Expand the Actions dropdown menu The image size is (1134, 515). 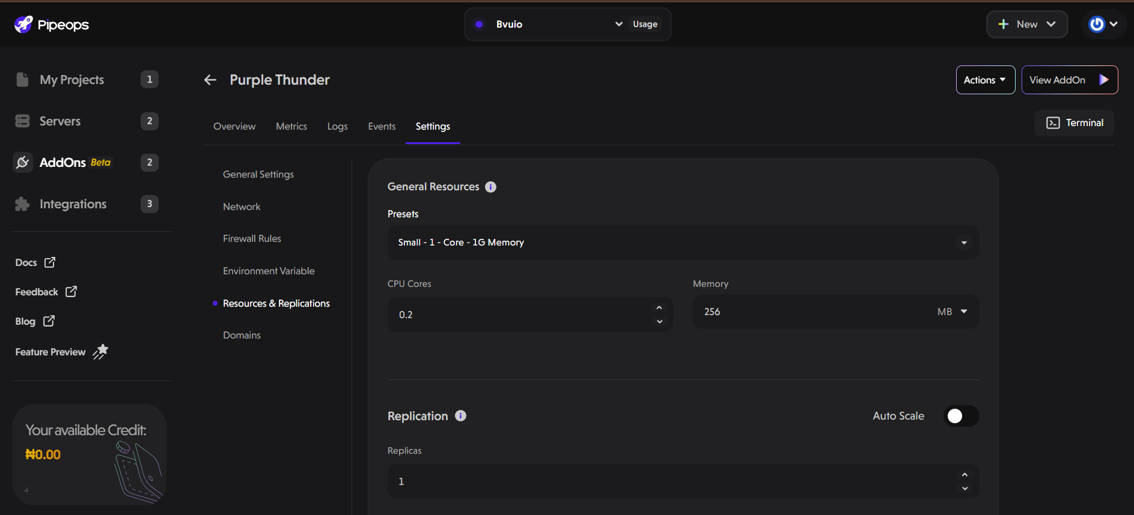coord(985,80)
